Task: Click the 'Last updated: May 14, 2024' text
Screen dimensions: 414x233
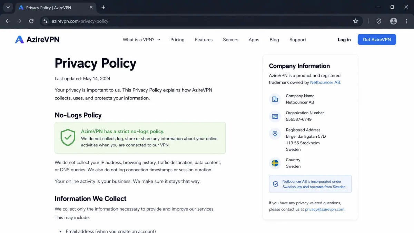Action: pyautogui.click(x=82, y=79)
